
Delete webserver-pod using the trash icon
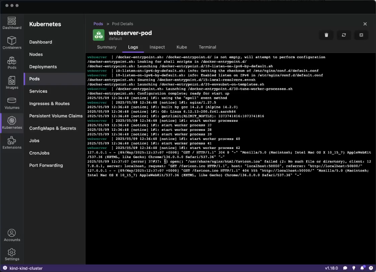(326, 35)
